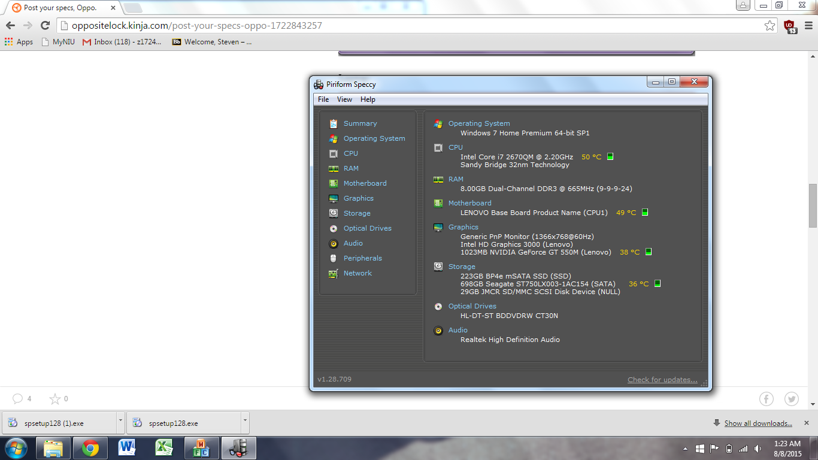This screenshot has height=460, width=818.
Task: Open a new Chrome tab
Action: 132,8
